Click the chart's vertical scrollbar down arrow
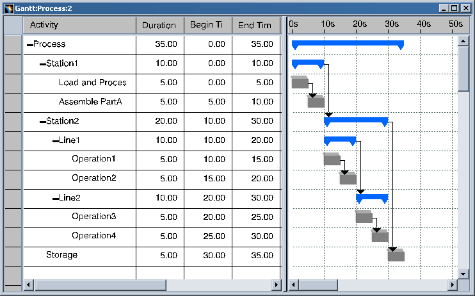The width and height of the screenshot is (475, 296). coord(463,274)
